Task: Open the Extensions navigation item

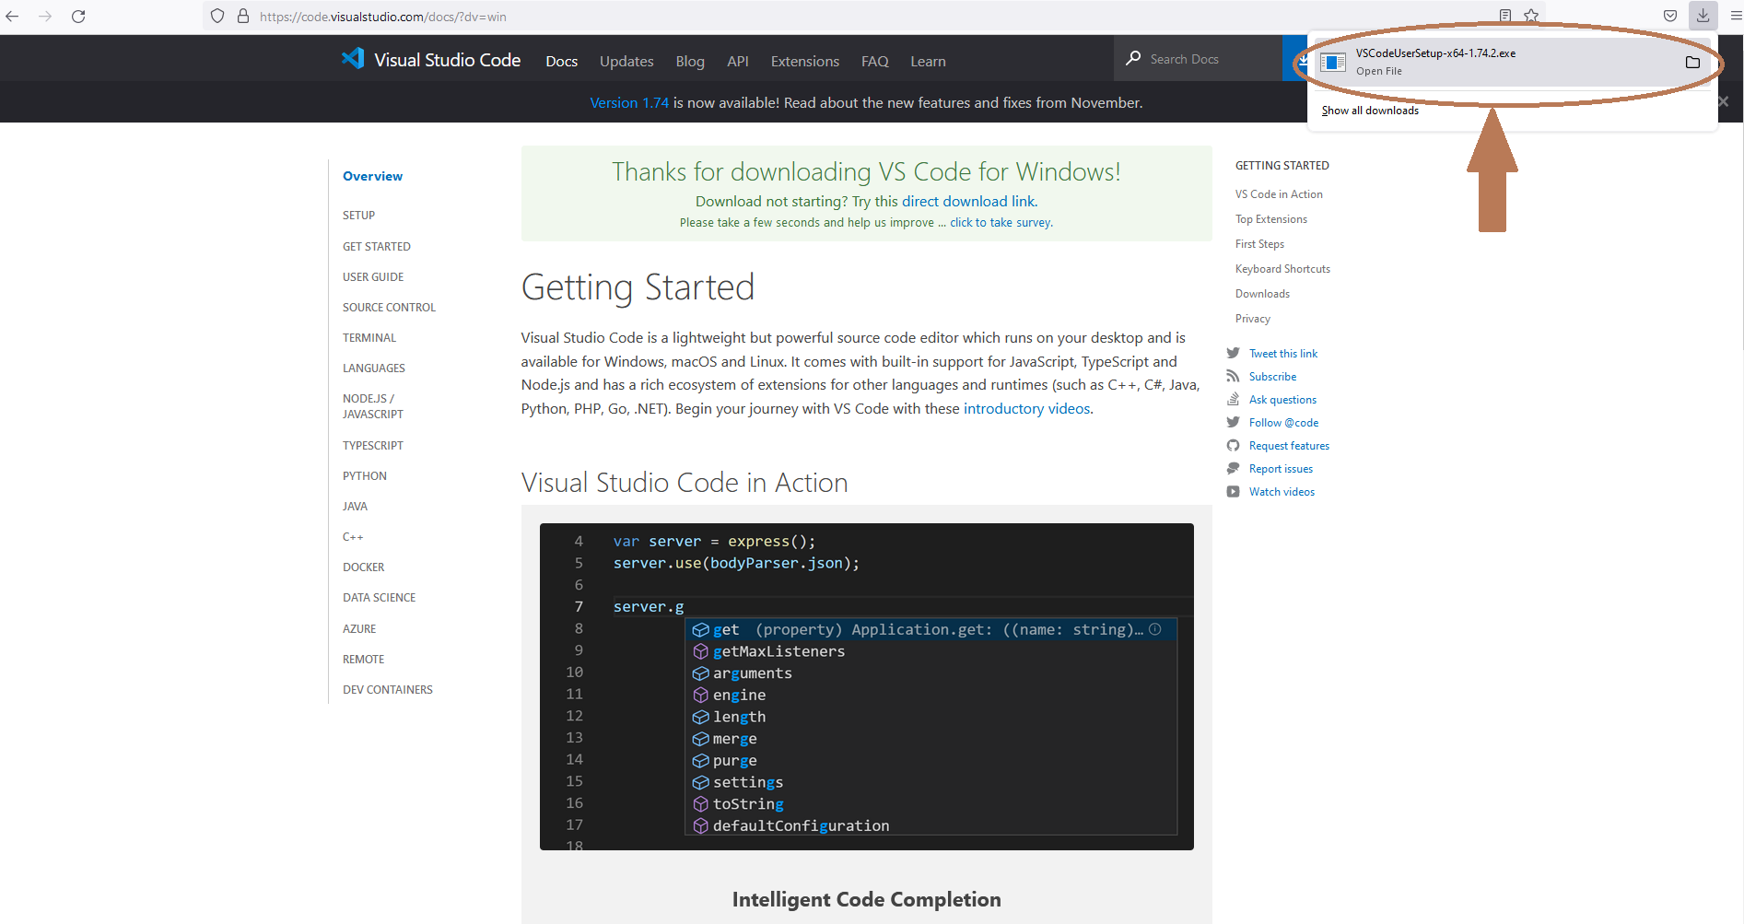Action: click(x=805, y=61)
